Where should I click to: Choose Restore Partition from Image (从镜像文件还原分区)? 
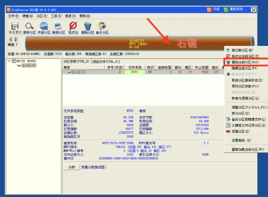pos(246,125)
